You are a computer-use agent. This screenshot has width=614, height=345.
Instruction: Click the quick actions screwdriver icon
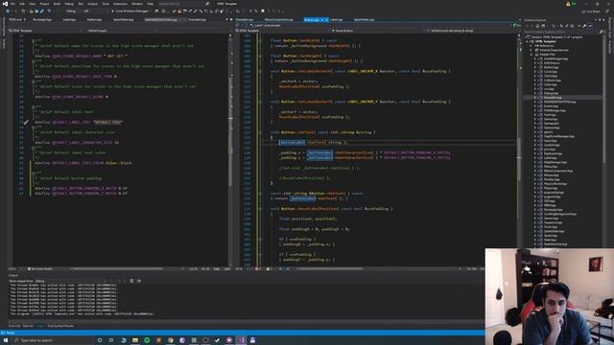pos(26,122)
